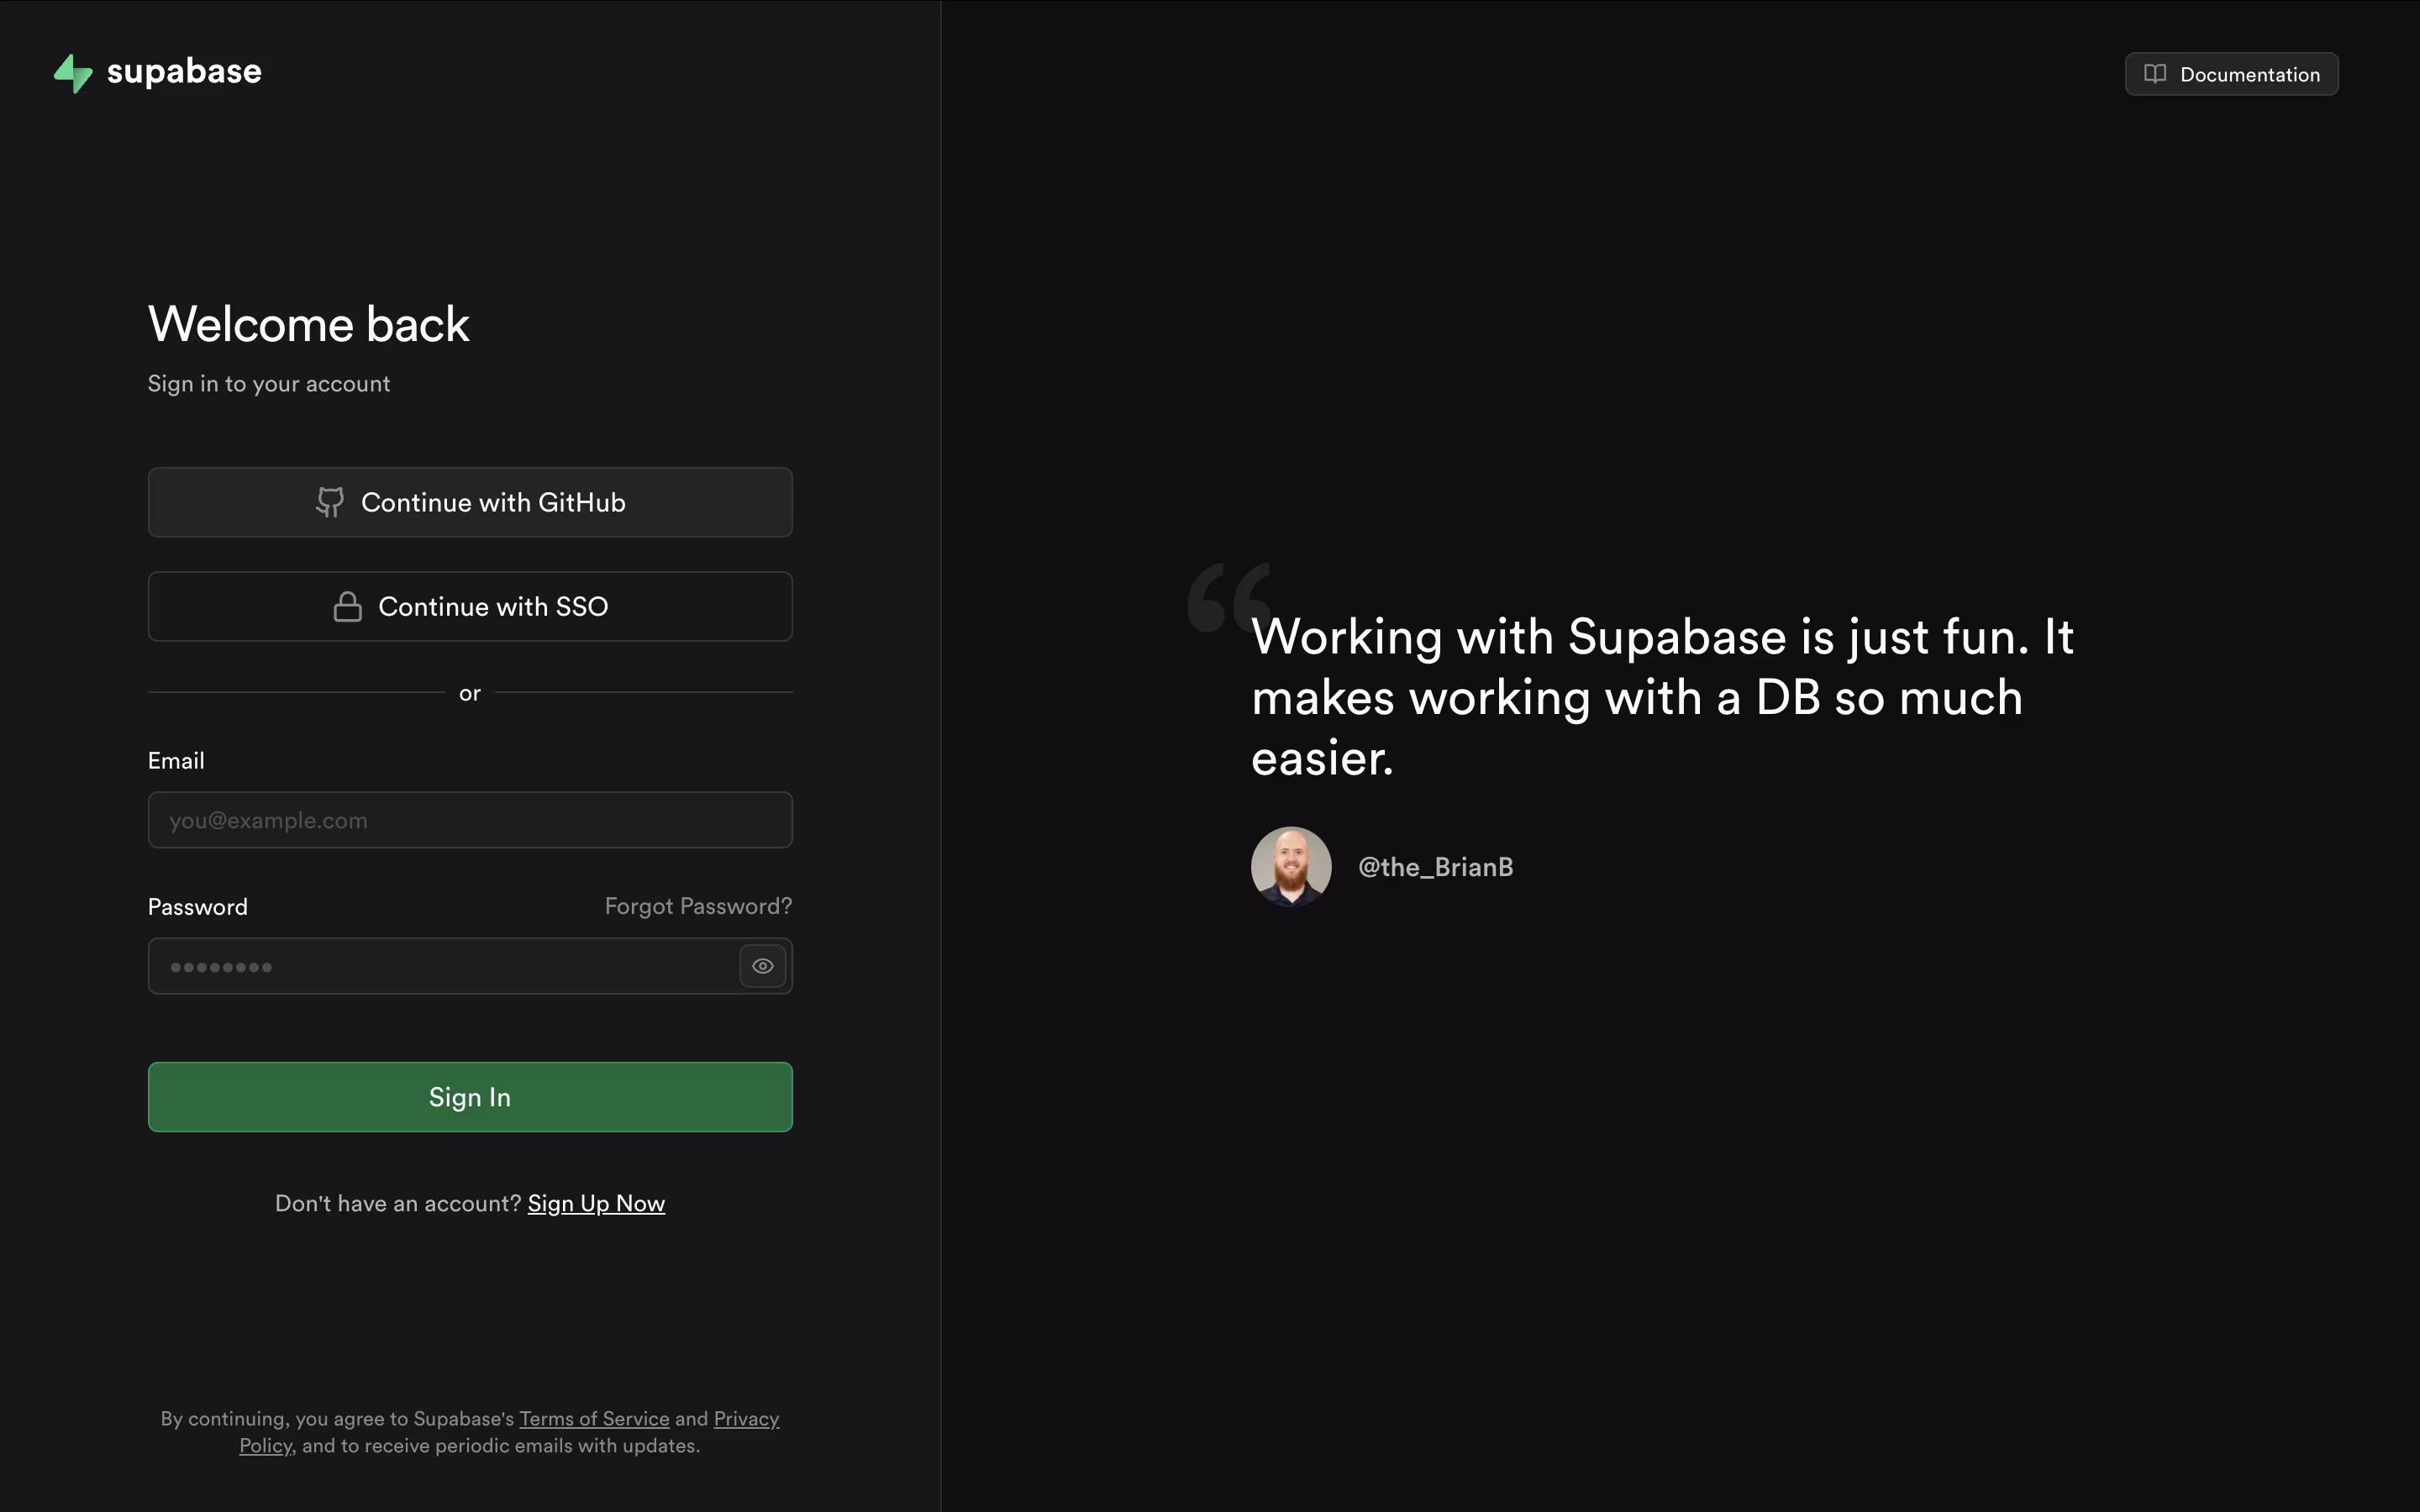This screenshot has height=1512, width=2420.
Task: Toggle password visibility eye icon
Action: click(763, 966)
